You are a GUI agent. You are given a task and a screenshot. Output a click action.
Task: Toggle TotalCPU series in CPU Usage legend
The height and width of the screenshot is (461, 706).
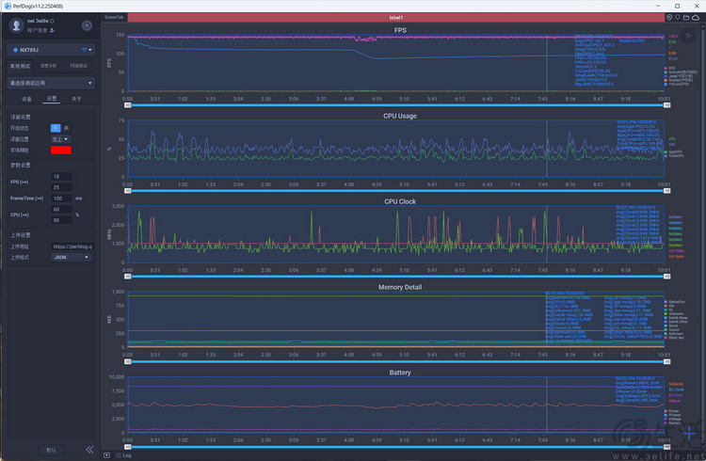[x=674, y=156]
